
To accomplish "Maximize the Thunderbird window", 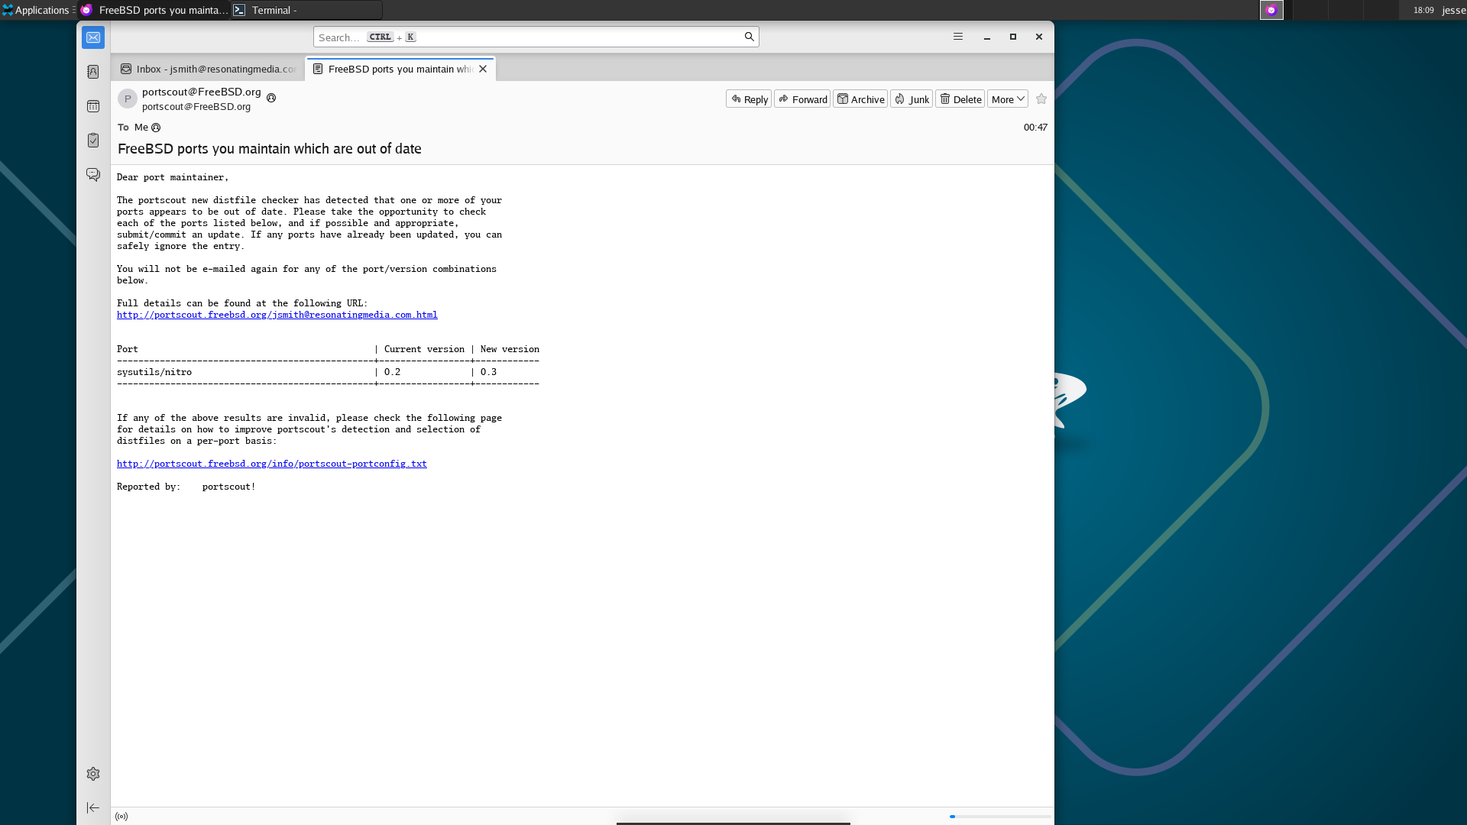I will pos(1013,37).
